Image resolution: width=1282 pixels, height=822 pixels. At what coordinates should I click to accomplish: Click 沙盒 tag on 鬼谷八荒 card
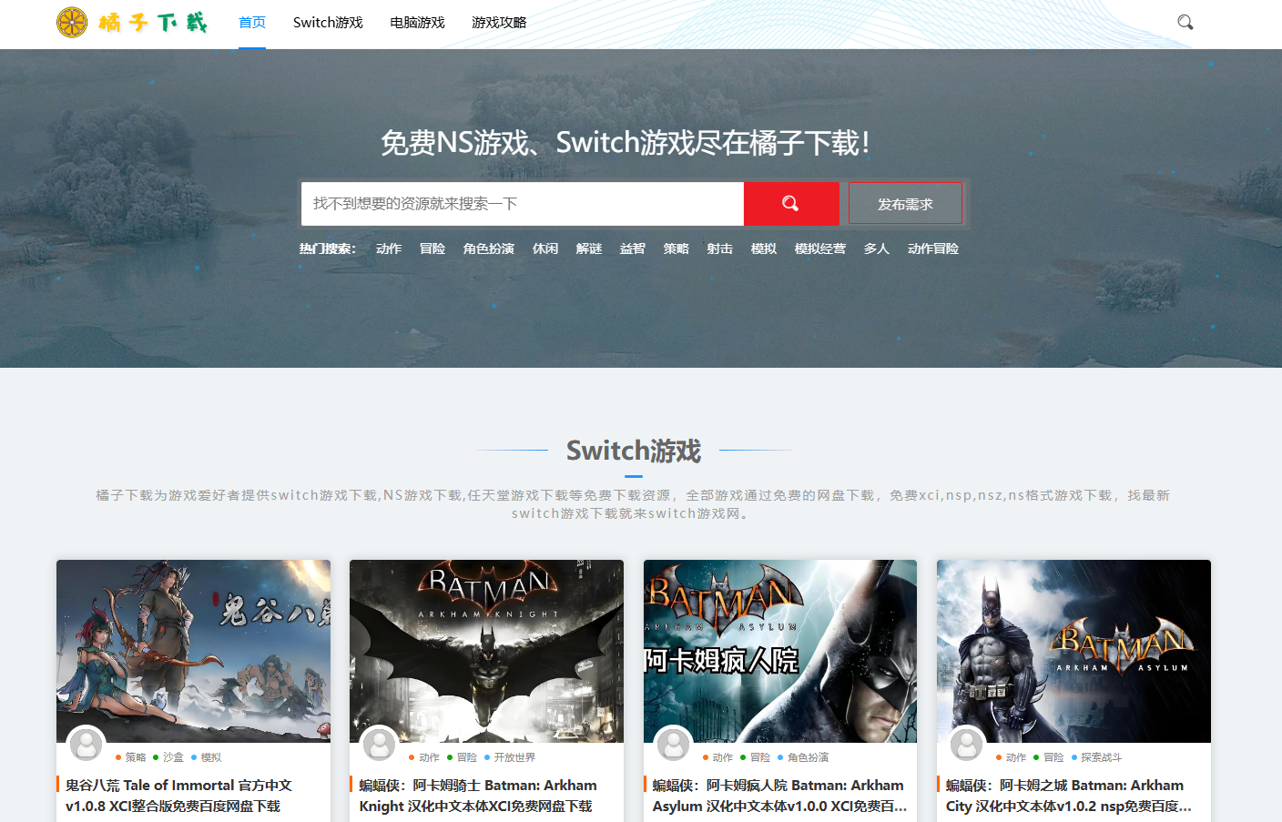173,757
